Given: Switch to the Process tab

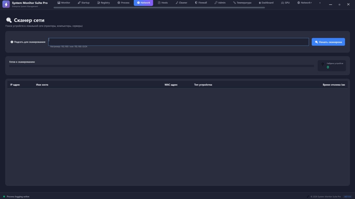Looking at the screenshot, I should pos(123,2).
